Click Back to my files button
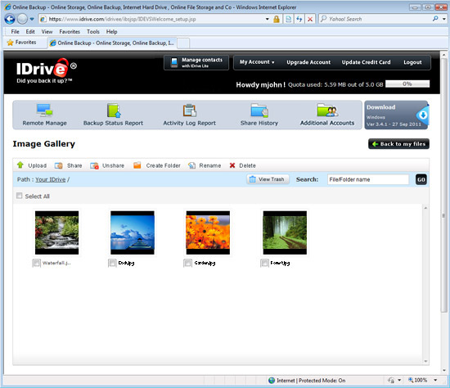 (x=398, y=144)
